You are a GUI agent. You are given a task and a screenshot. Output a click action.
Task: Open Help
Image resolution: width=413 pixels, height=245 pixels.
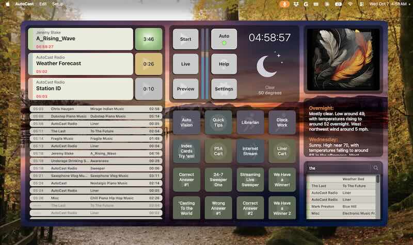(x=224, y=64)
